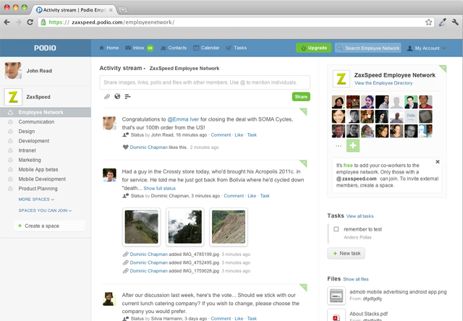Open the hillside landslide photo thumbnail

pyautogui.click(x=229, y=227)
